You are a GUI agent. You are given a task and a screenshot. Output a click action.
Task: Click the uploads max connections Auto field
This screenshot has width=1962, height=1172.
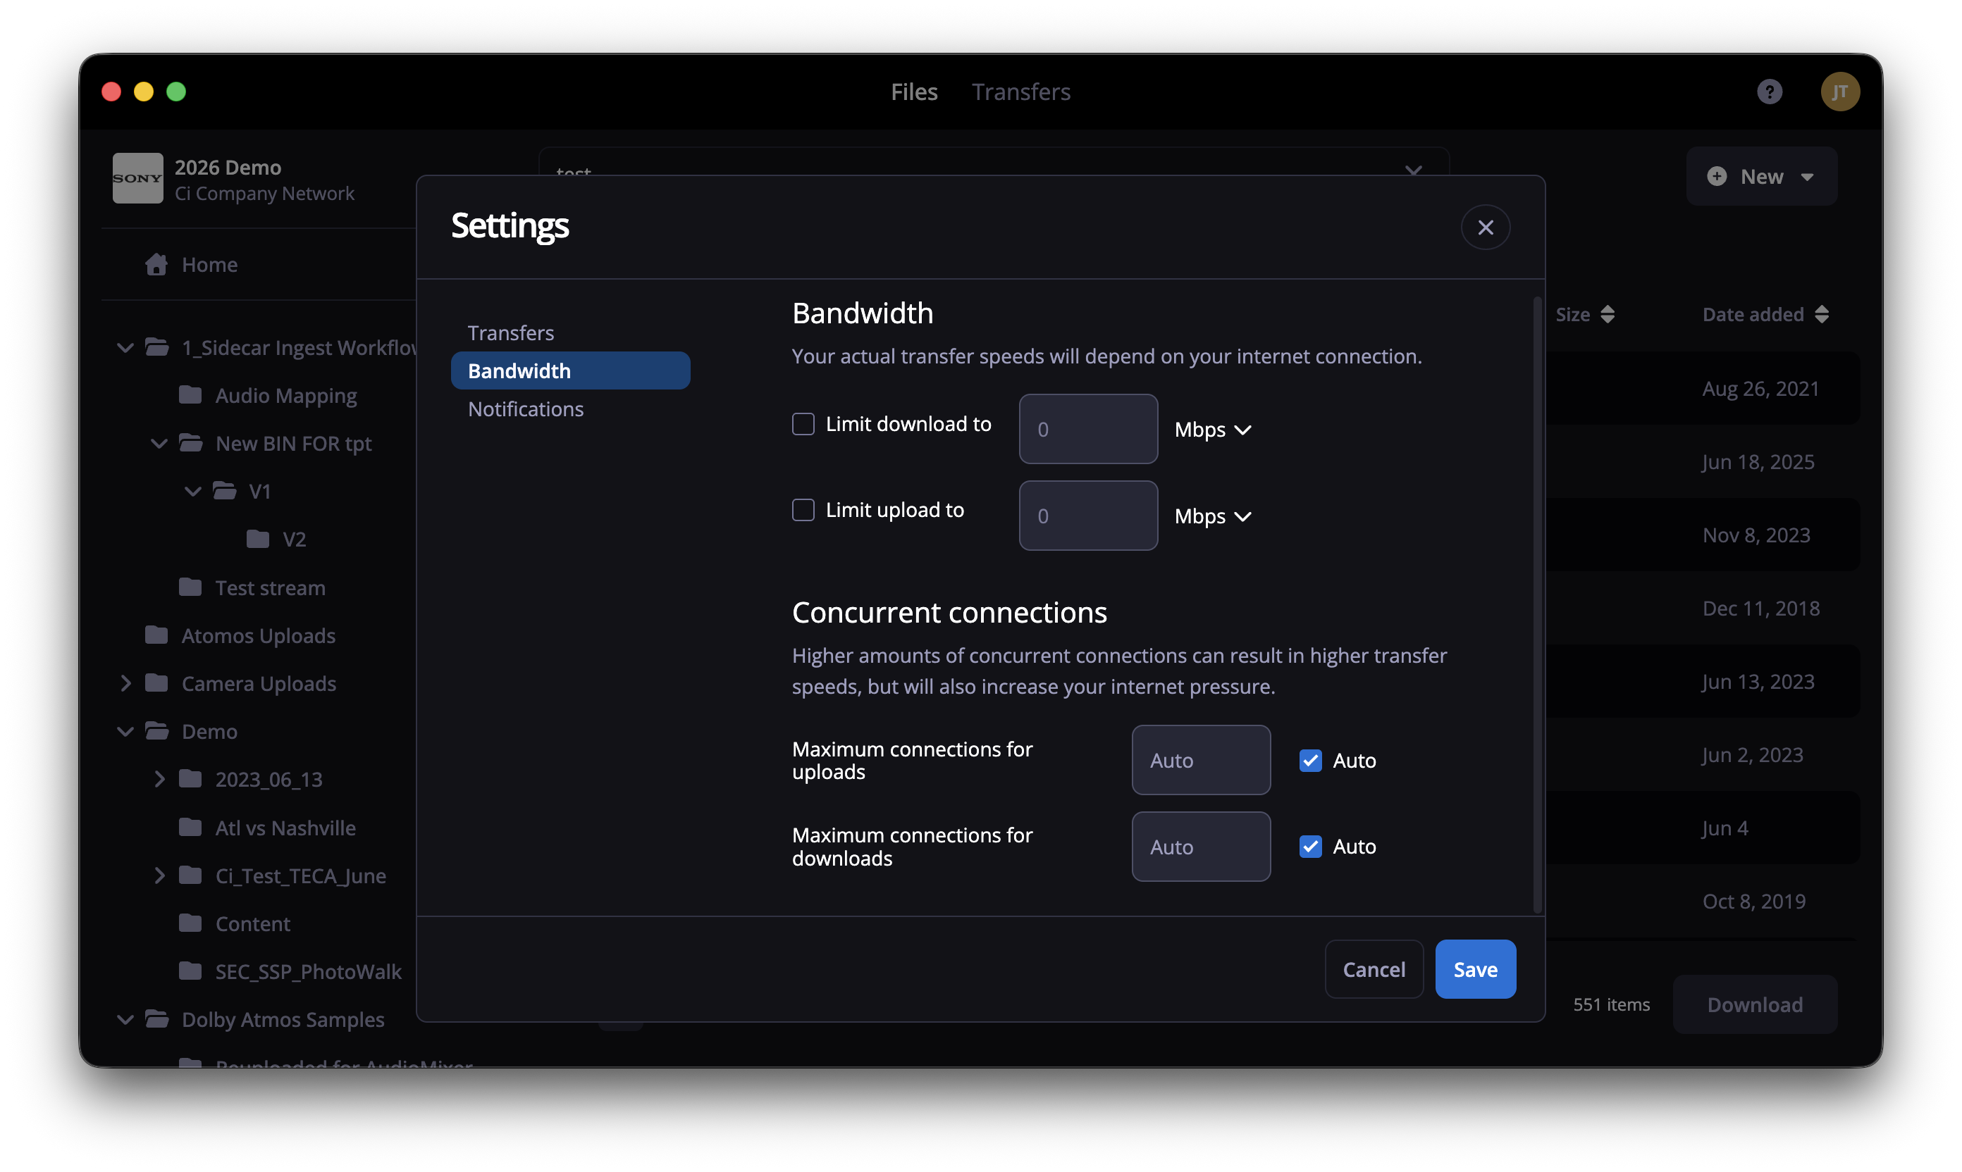[x=1201, y=760]
